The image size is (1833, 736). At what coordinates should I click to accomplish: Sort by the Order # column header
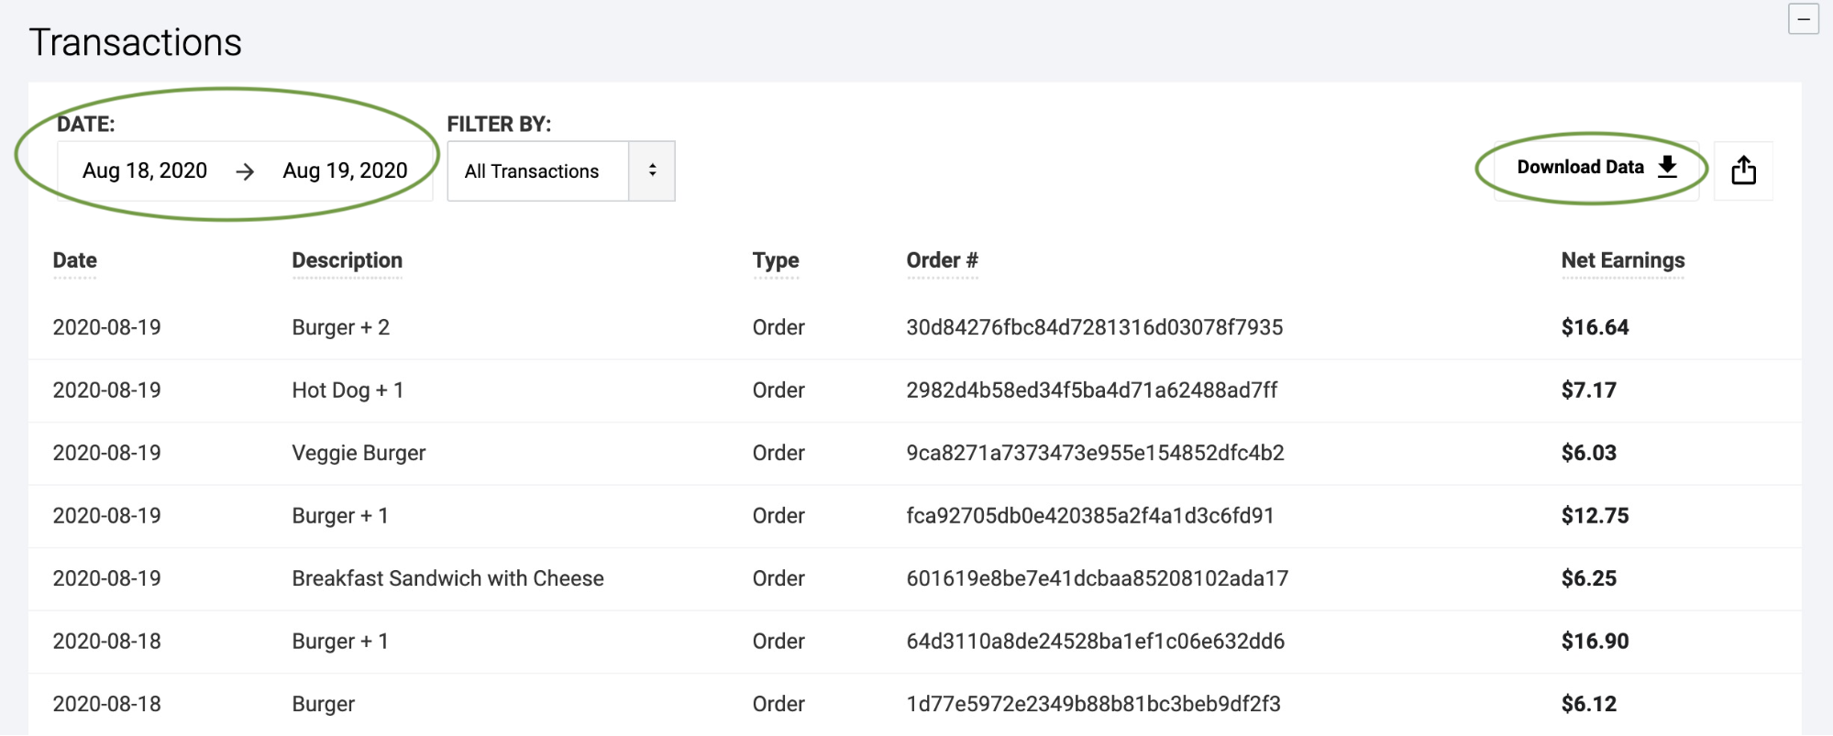tap(943, 260)
